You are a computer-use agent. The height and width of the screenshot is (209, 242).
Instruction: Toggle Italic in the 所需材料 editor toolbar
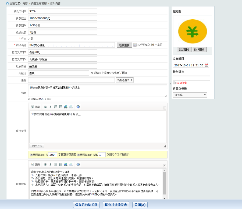tap(50, 165)
